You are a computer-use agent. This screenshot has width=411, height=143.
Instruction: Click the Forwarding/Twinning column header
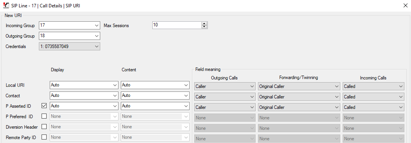(299, 78)
